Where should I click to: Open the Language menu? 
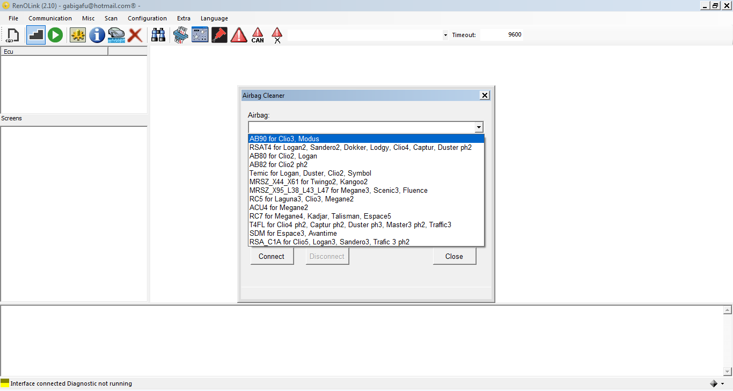[214, 18]
